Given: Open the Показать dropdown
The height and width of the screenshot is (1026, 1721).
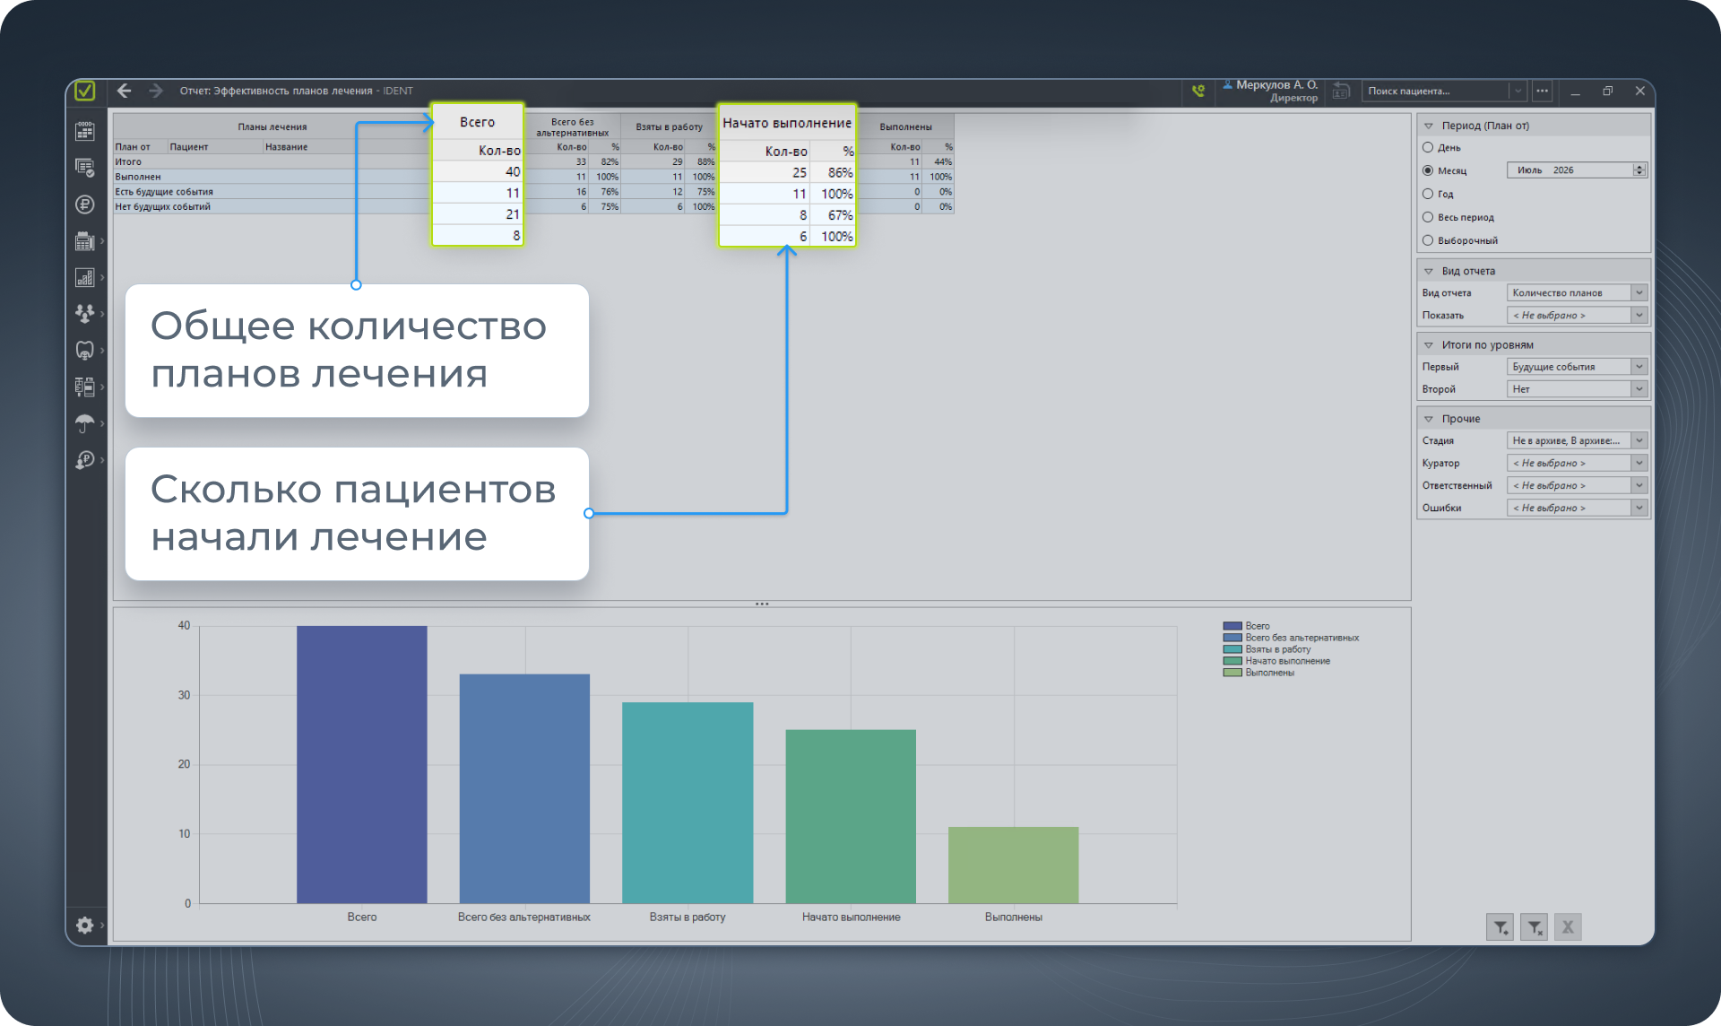Looking at the screenshot, I should coord(1578,316).
